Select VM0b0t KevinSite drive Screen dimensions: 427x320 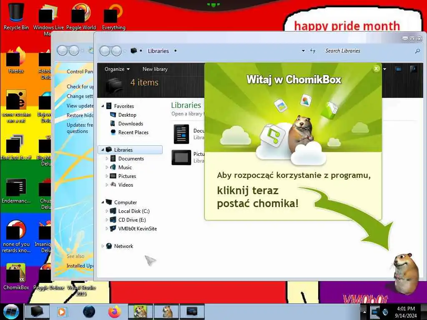(137, 229)
